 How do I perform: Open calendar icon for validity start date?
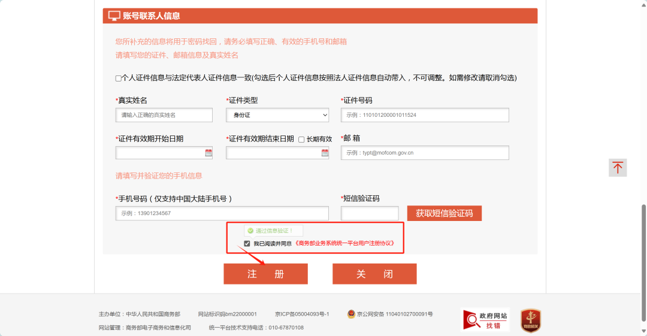[208, 153]
